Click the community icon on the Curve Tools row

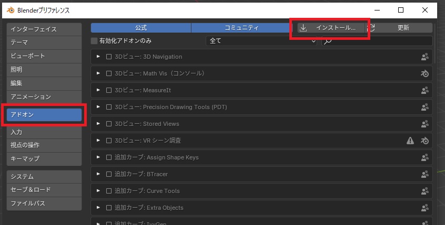click(424, 191)
